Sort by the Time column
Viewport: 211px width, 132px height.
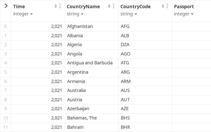(x=55, y=6)
